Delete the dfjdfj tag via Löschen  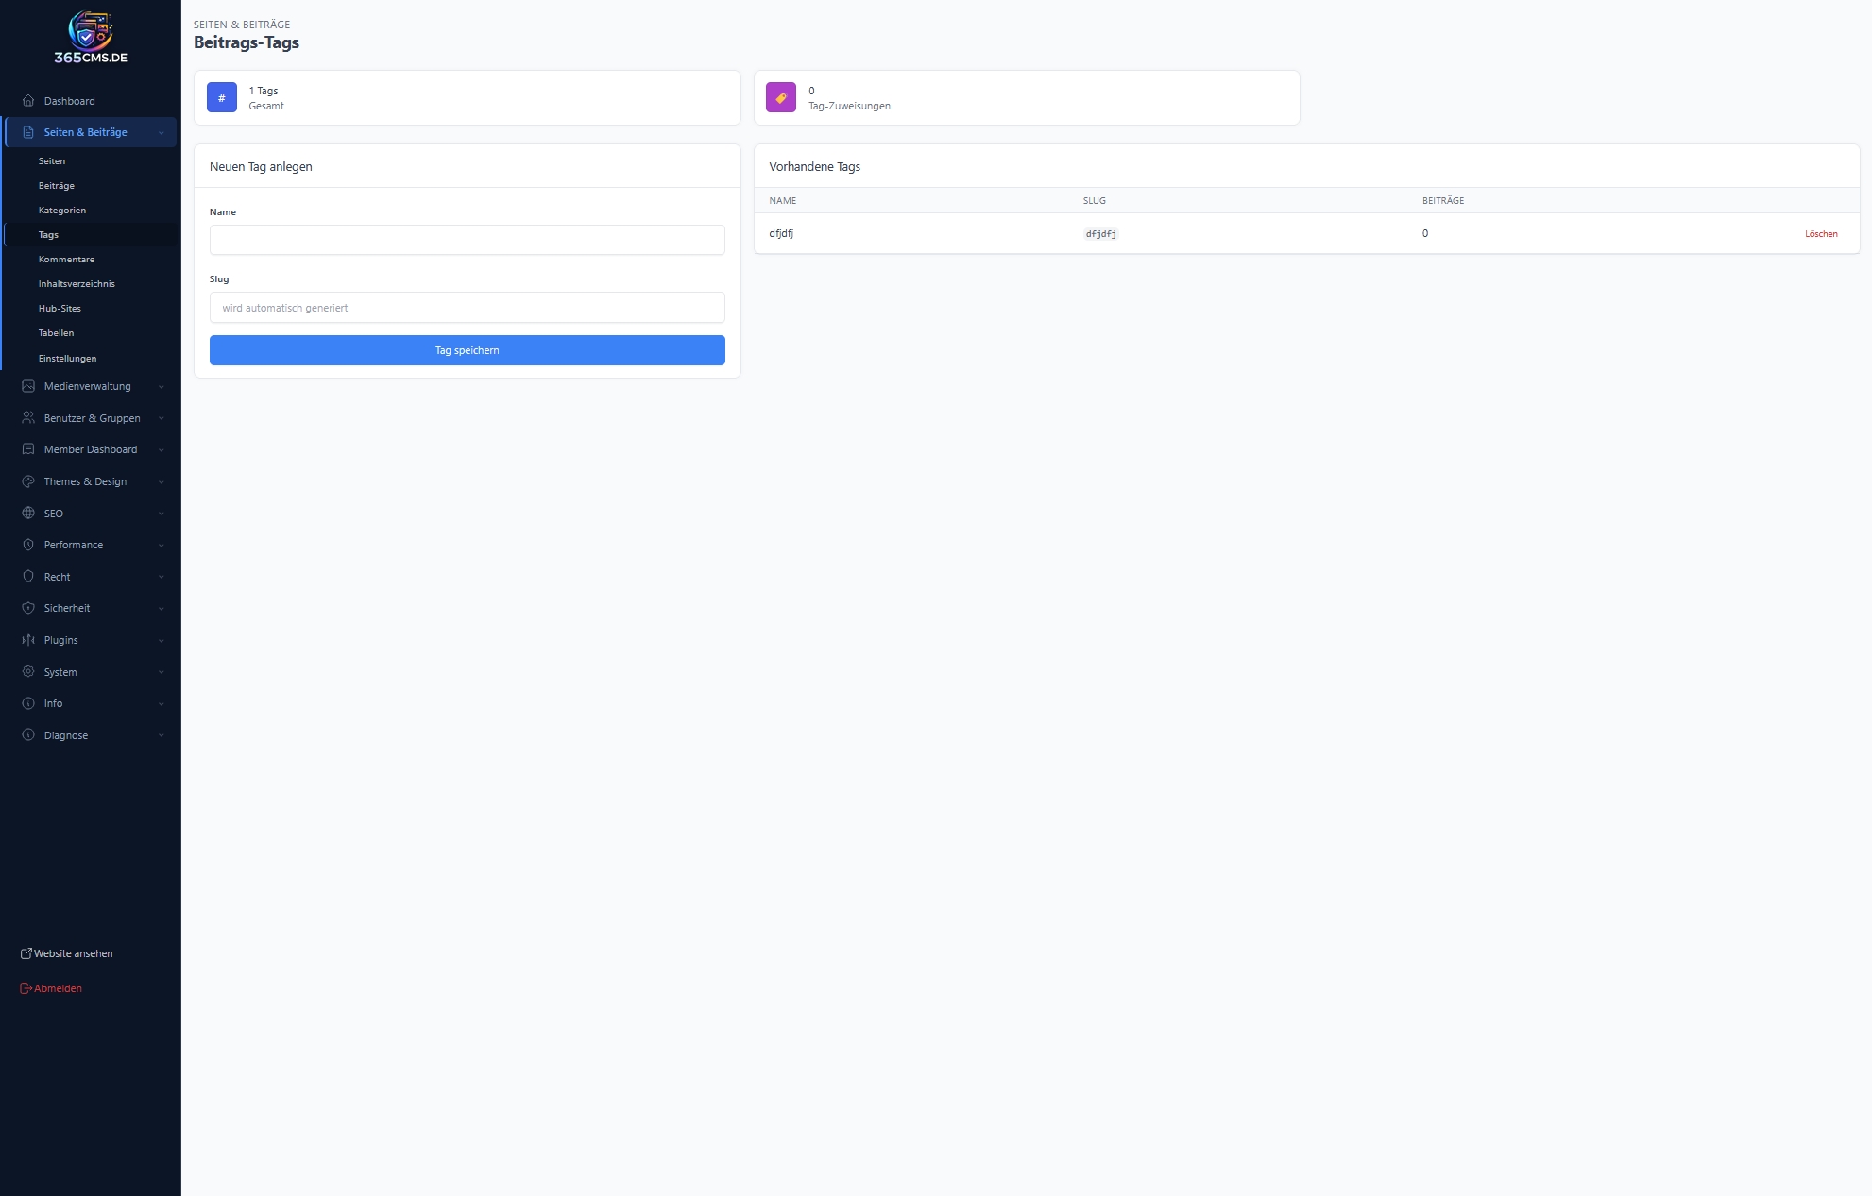click(x=1820, y=234)
